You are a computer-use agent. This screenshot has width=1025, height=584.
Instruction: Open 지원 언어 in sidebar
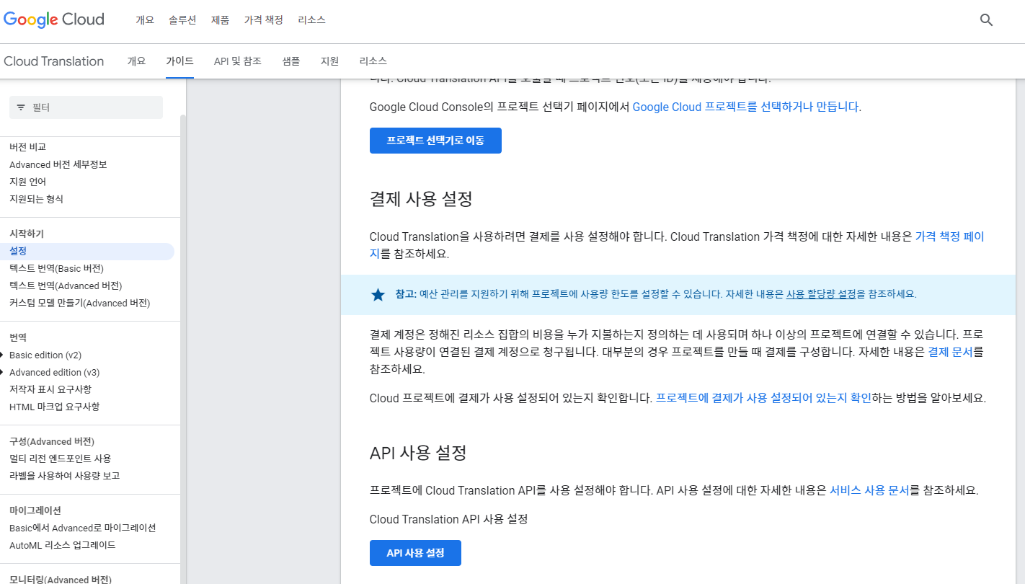28,182
